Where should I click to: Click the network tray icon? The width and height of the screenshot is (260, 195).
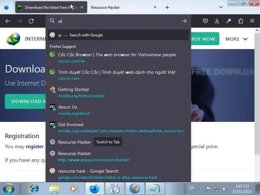[216, 189]
